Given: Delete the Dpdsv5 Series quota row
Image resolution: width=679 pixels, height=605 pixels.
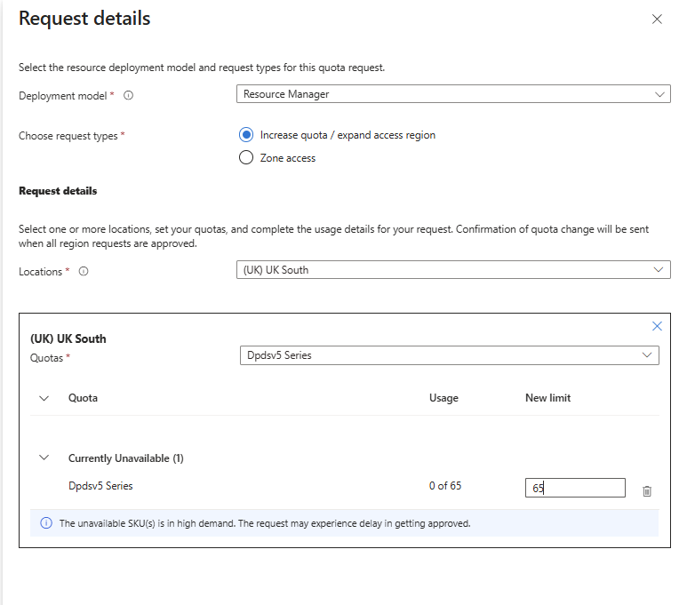Looking at the screenshot, I should 647,490.
